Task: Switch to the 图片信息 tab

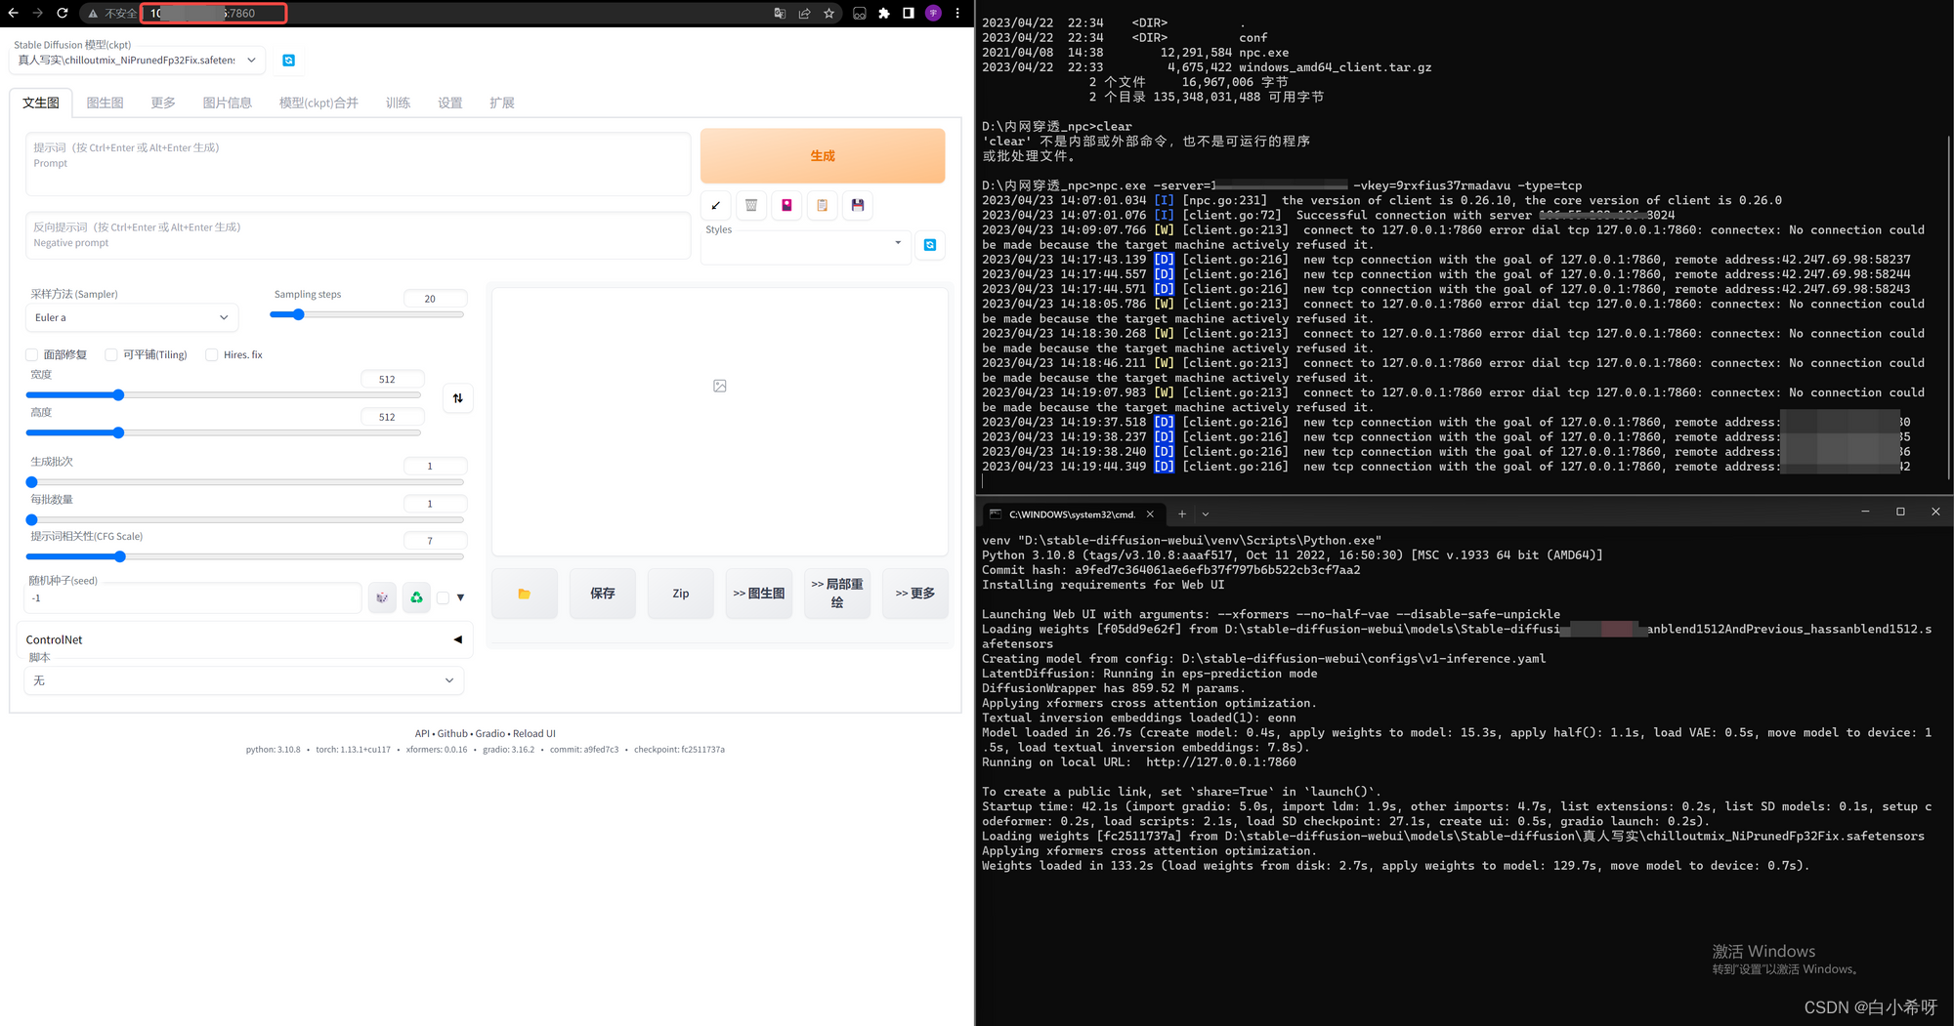Action: click(x=227, y=103)
